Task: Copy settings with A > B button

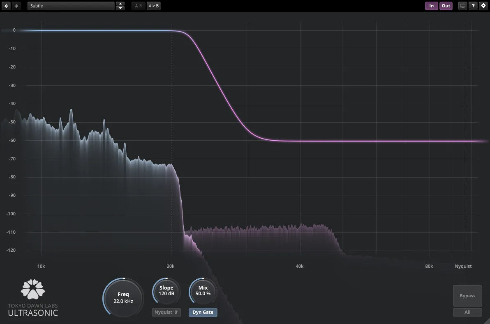Action: click(x=154, y=6)
